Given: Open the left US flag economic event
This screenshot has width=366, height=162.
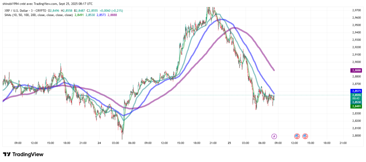Looking at the screenshot, I should [x=297, y=136].
